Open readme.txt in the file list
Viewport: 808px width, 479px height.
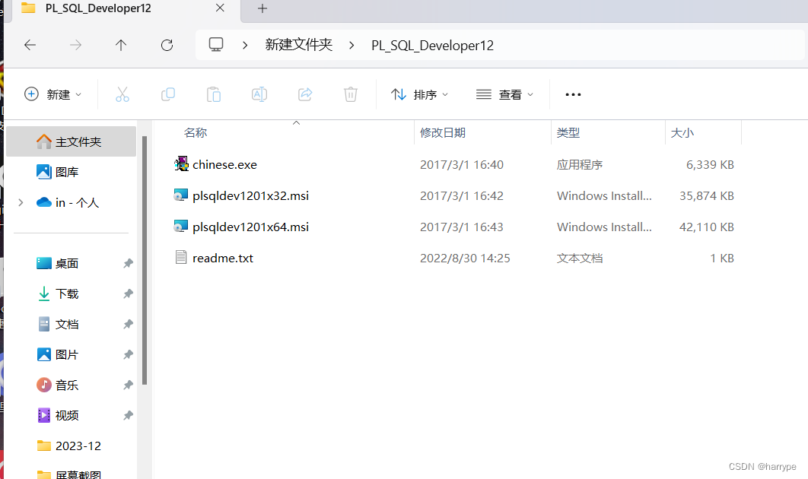click(x=222, y=258)
